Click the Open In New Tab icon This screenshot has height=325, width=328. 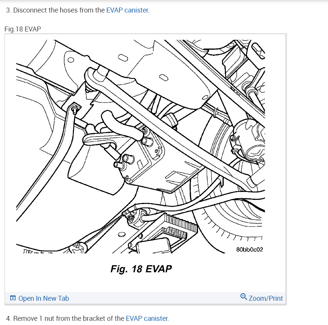(13, 298)
